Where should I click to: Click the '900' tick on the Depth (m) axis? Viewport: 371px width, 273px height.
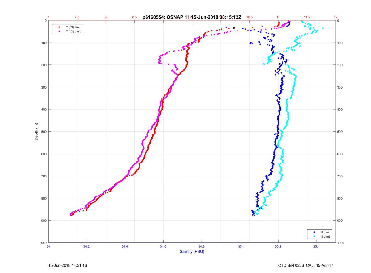[44, 221]
